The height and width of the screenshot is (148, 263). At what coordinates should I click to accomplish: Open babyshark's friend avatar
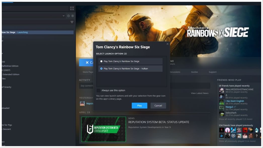221,113
